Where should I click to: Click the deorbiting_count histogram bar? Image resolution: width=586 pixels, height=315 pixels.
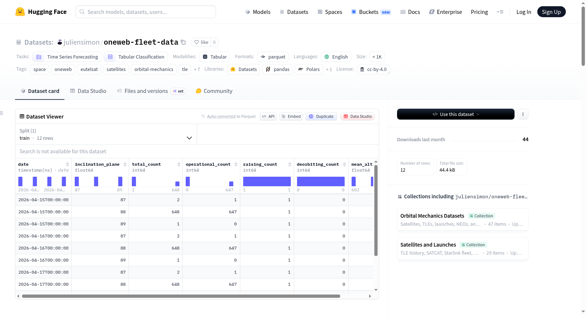point(321,181)
